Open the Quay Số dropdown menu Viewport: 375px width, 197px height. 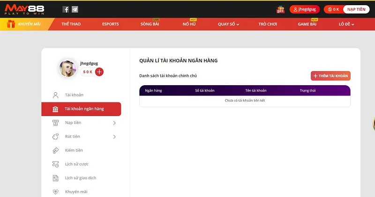pos(229,24)
